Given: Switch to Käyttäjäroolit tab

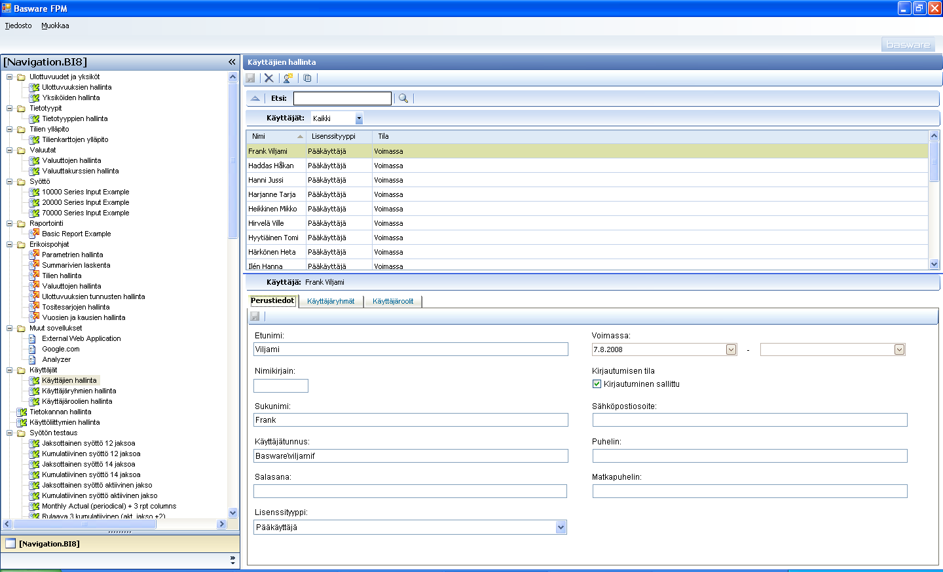Looking at the screenshot, I should pyautogui.click(x=393, y=301).
